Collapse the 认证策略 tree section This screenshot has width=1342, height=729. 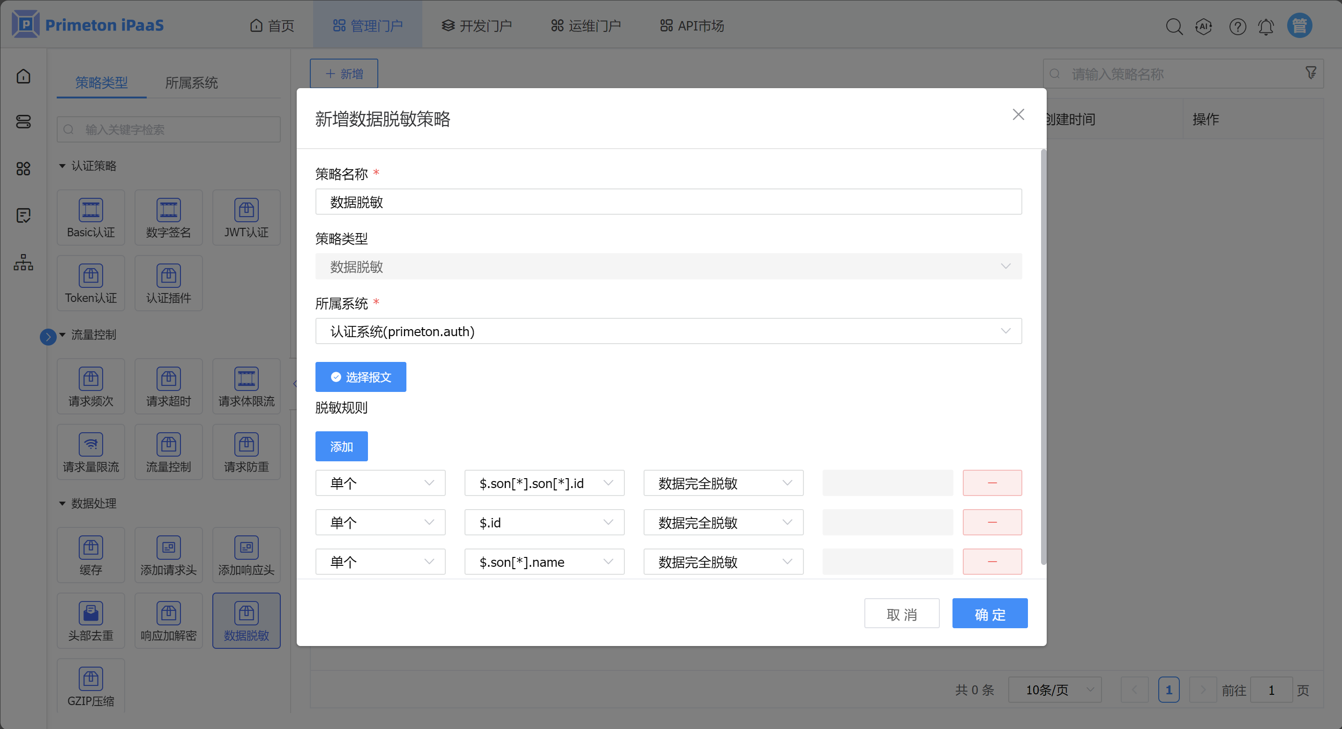[x=62, y=165]
